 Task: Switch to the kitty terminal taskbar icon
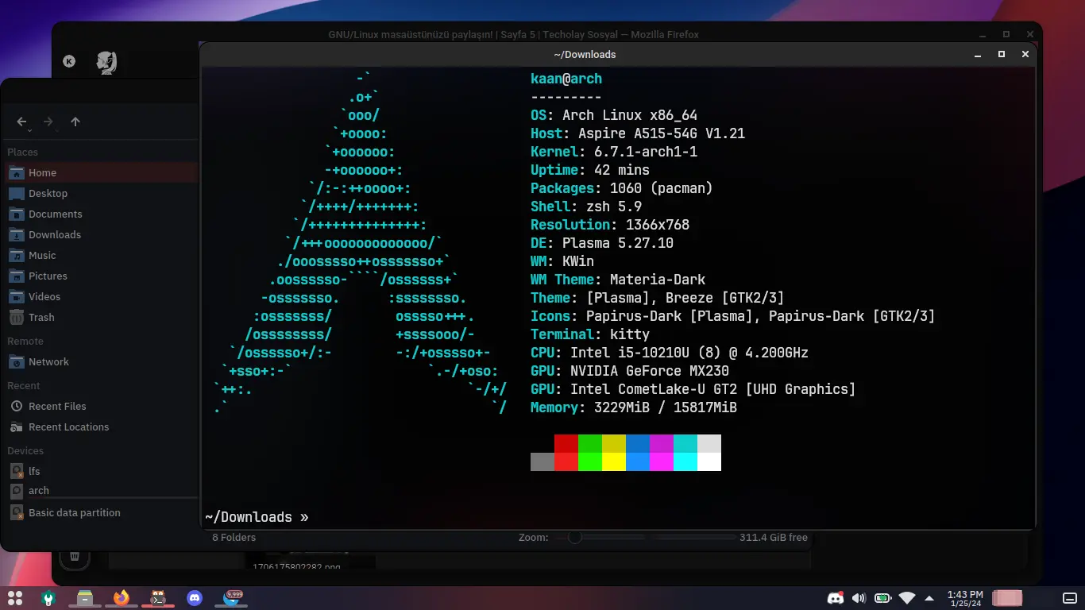(158, 597)
